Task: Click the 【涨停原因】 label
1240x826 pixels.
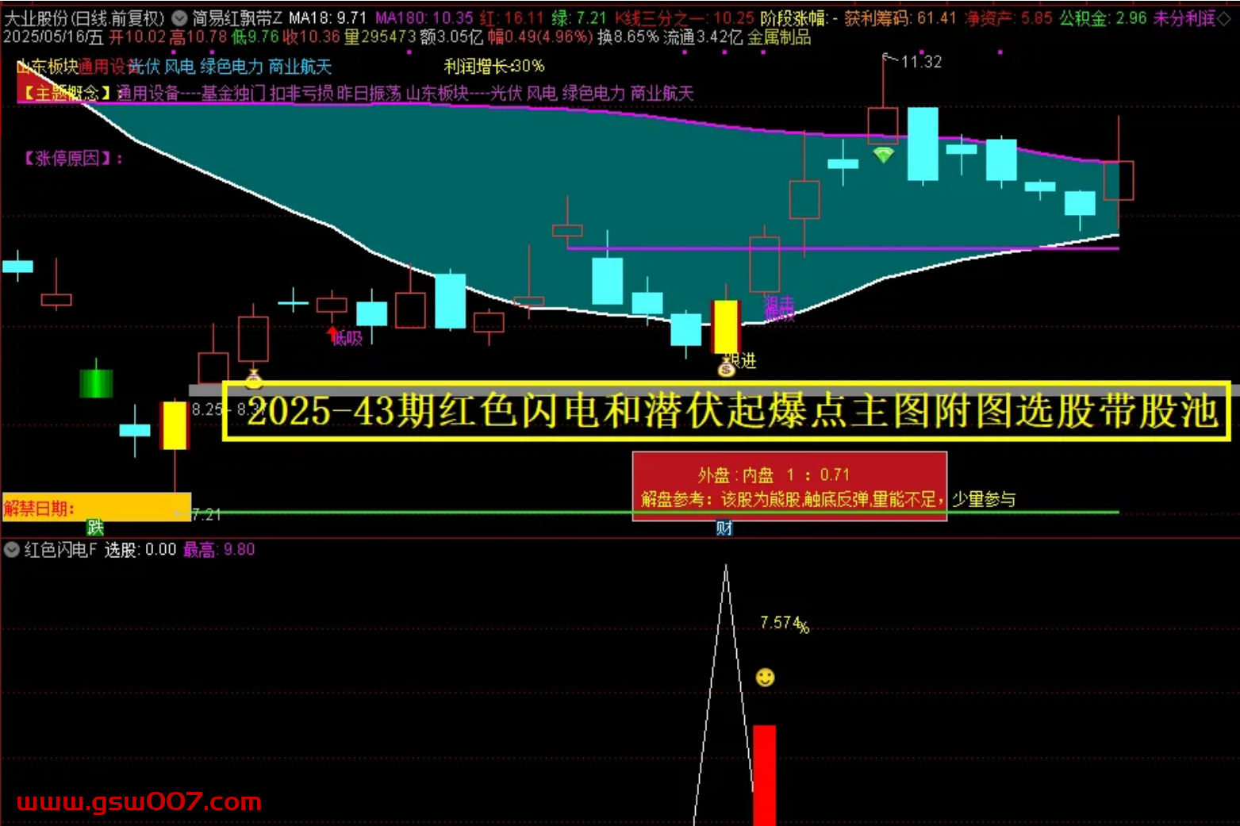Action: [72, 159]
